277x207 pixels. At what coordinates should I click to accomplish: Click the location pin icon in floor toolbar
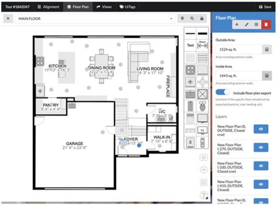point(182,18)
